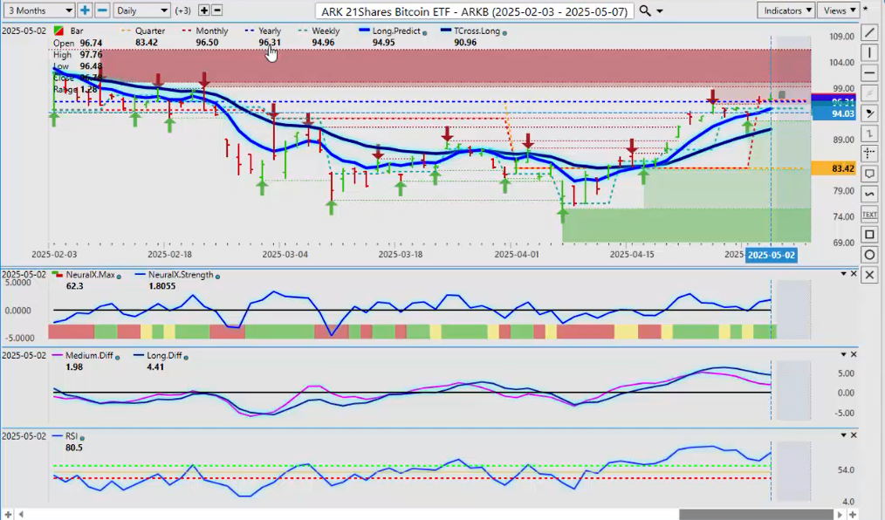This screenshot has height=520, width=885.
Task: Click the (+3) forecast label
Action: (x=183, y=10)
